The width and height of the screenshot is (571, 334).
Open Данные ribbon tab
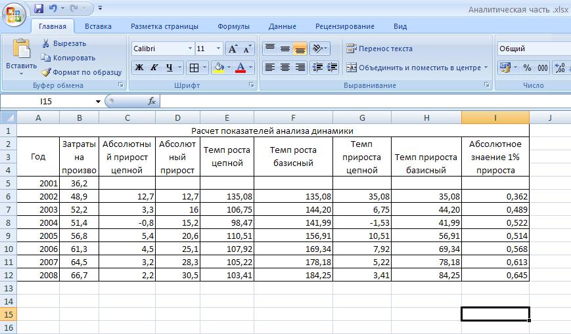point(283,26)
